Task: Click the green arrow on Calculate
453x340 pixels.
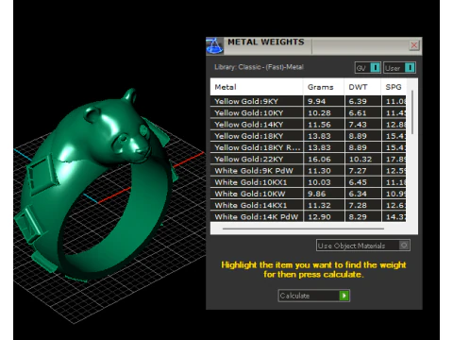Action: coord(344,296)
